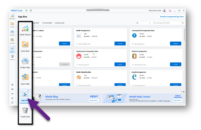Click the house-shaped icon in bottom sidebar
The image size is (201, 130).
click(x=12, y=98)
